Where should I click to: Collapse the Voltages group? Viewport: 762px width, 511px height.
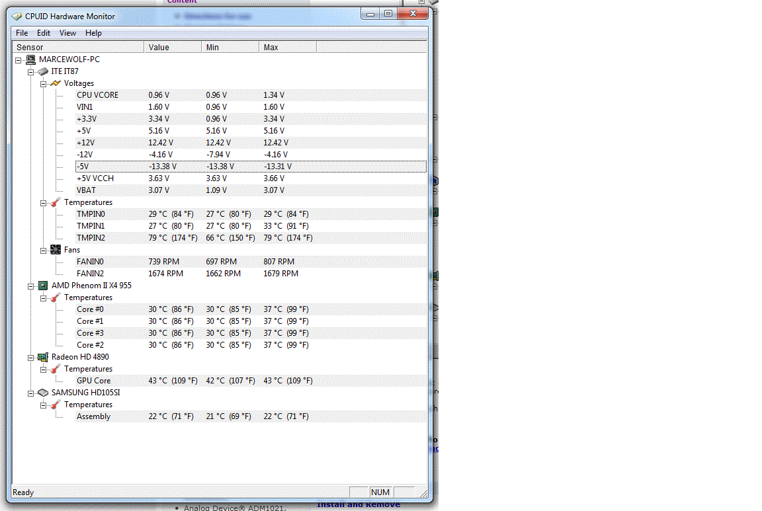coord(43,84)
